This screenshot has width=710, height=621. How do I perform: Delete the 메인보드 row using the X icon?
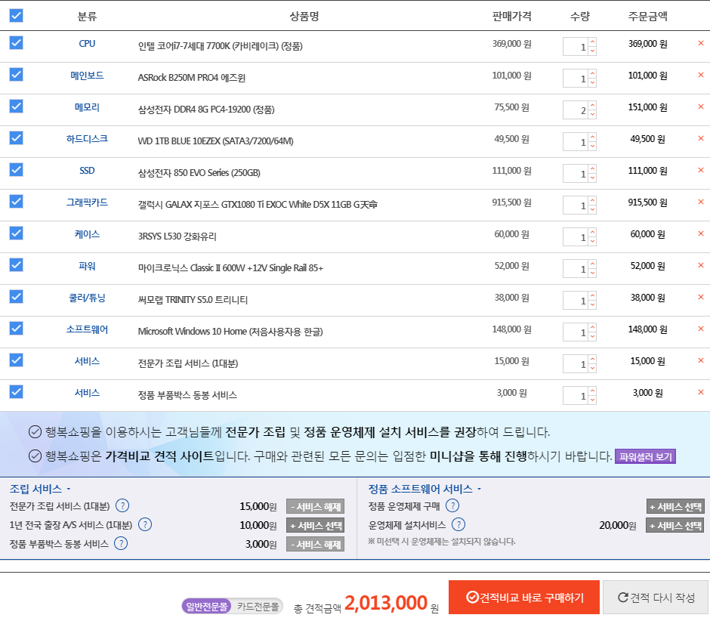pyautogui.click(x=700, y=75)
